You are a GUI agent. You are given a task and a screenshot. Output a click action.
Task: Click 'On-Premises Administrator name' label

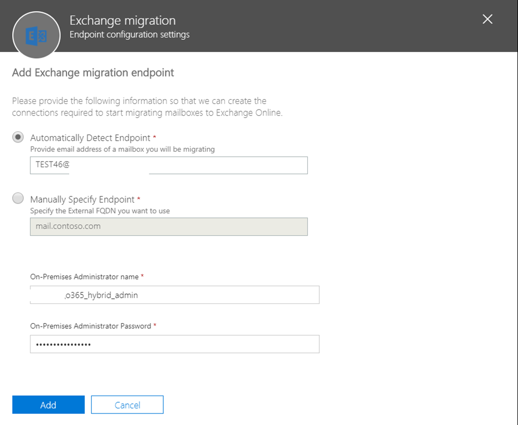(x=84, y=277)
